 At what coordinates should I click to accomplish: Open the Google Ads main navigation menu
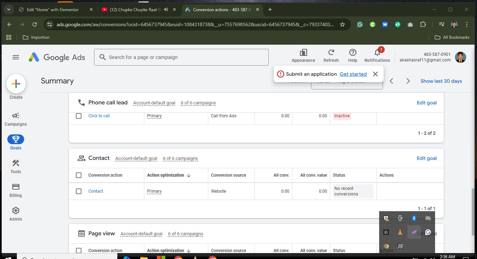pyautogui.click(x=15, y=57)
